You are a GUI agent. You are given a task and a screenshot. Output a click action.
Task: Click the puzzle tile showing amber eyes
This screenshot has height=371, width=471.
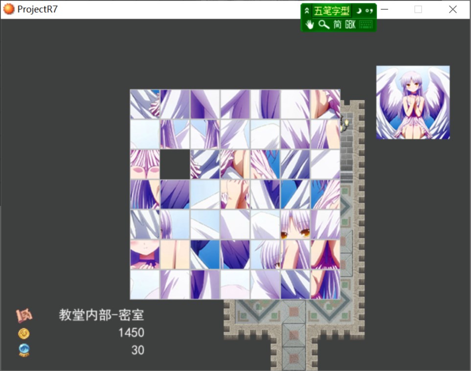tap(295, 224)
